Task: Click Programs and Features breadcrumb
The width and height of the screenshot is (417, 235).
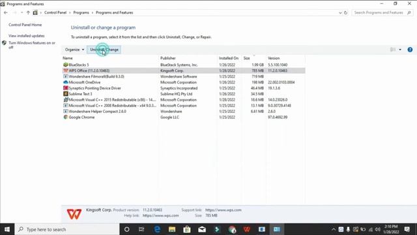Action: [x=115, y=12]
